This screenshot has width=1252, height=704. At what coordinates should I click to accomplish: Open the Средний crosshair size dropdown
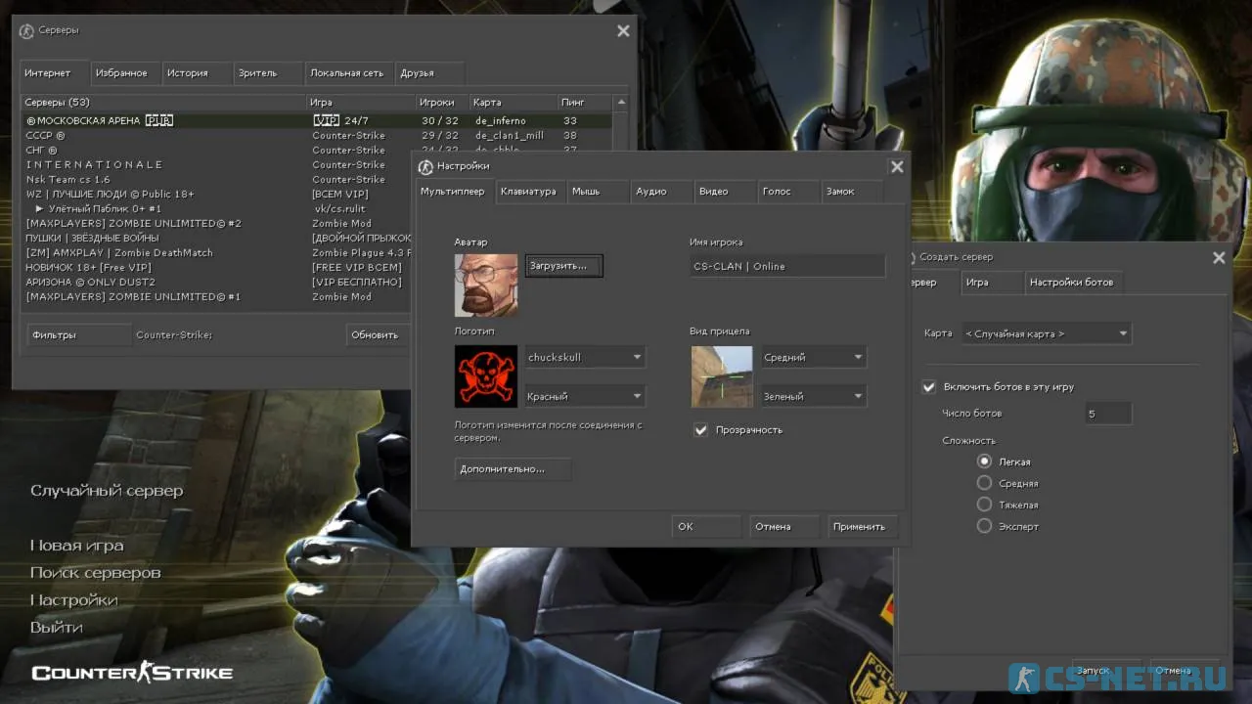click(814, 358)
